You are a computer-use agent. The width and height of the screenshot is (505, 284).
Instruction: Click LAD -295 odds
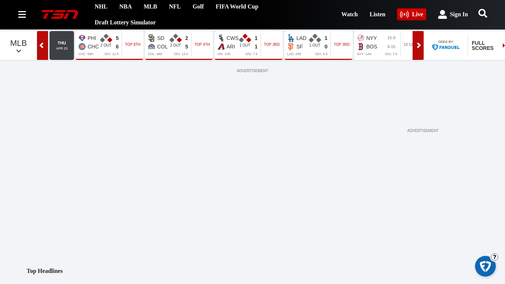[x=294, y=54]
